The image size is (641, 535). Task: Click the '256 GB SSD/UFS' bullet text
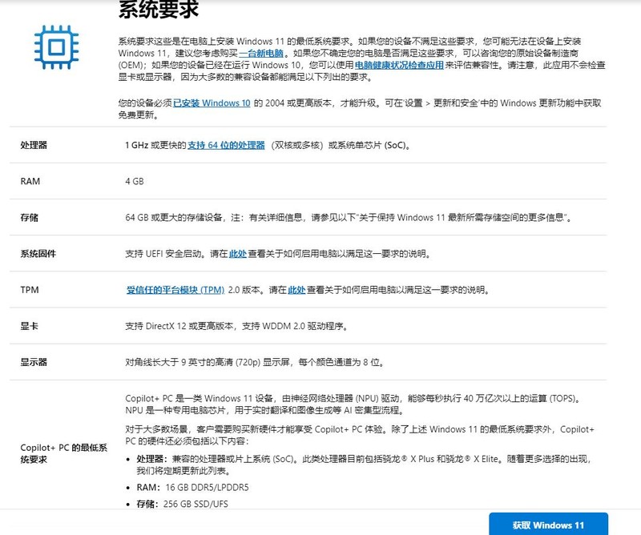(196, 504)
